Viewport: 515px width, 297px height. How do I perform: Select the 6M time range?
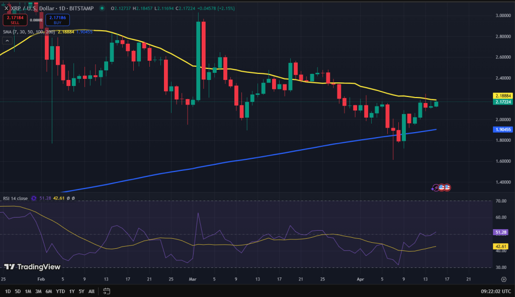[x=49, y=291]
